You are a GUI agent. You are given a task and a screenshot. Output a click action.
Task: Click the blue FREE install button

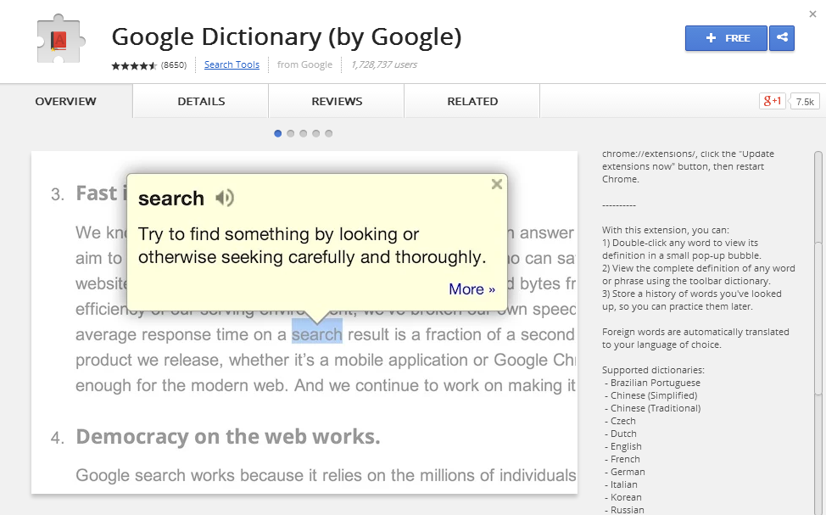pyautogui.click(x=726, y=38)
